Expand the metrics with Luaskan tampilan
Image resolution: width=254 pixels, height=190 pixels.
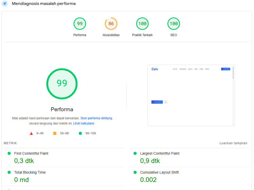click(233, 143)
